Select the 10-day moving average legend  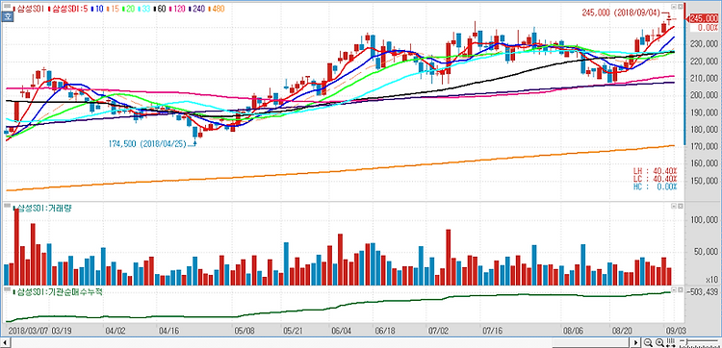(97, 9)
